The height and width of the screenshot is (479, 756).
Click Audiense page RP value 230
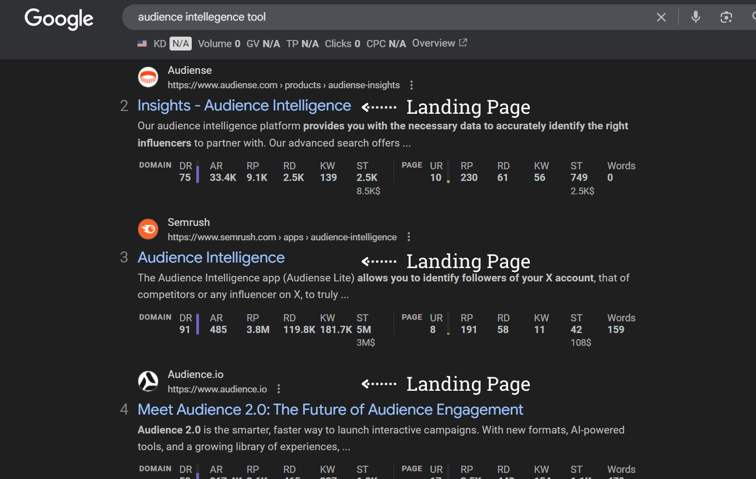469,178
